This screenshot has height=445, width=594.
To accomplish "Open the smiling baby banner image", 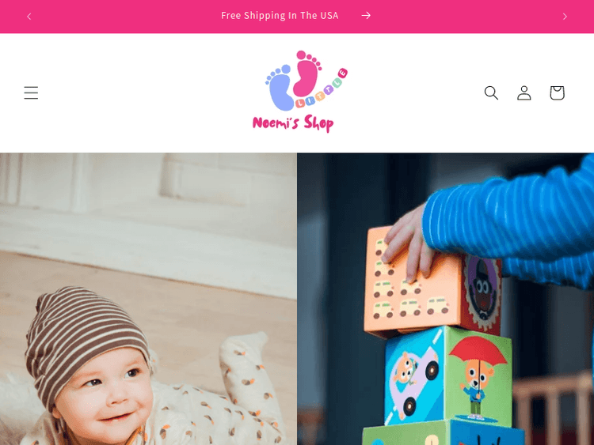I will pyautogui.click(x=148, y=299).
